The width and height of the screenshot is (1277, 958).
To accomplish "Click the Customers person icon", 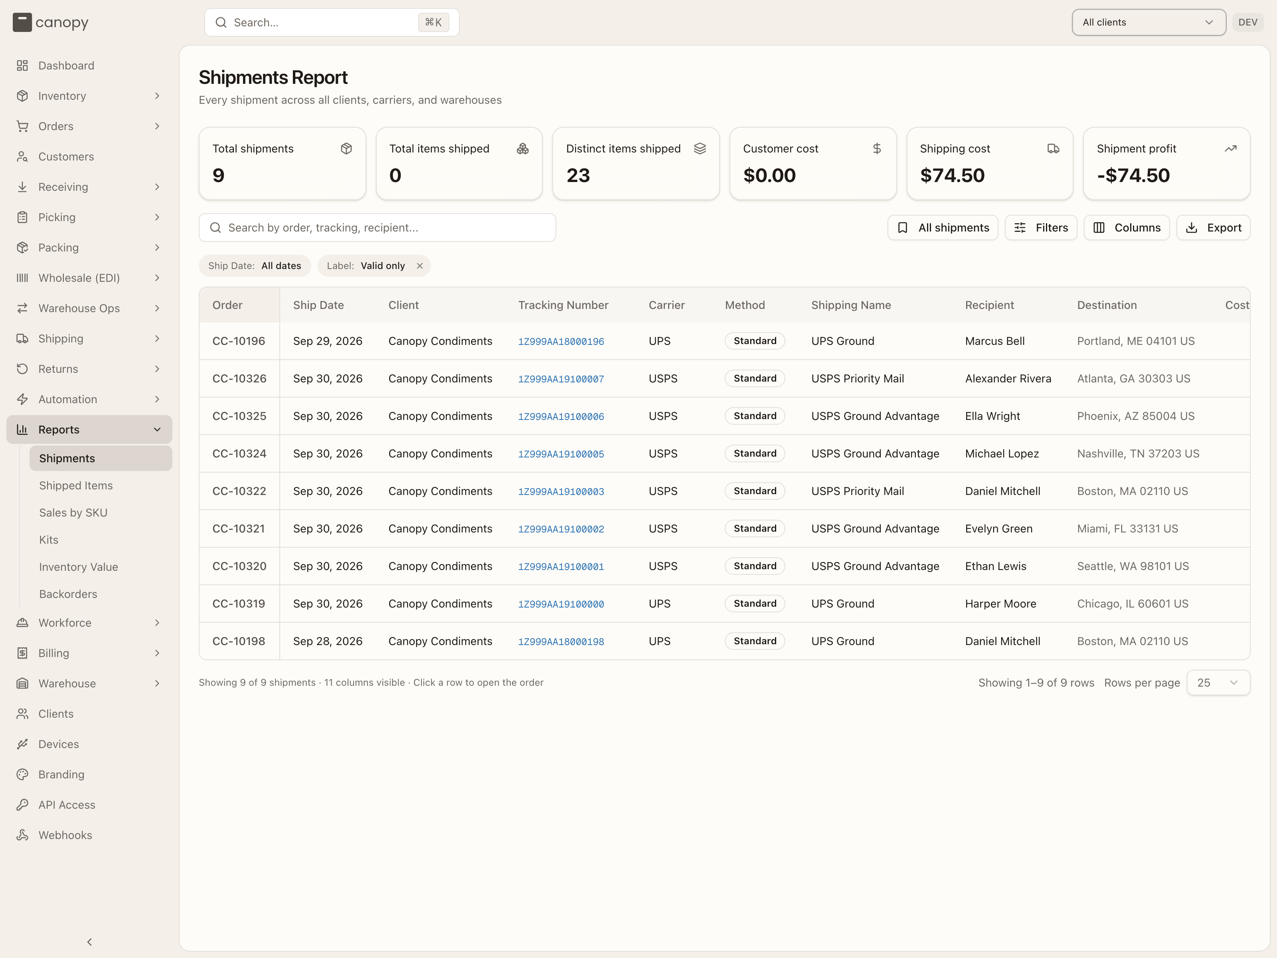I will [x=22, y=156].
